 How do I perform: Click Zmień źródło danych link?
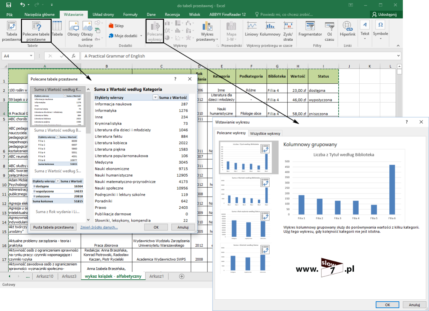pos(99,227)
